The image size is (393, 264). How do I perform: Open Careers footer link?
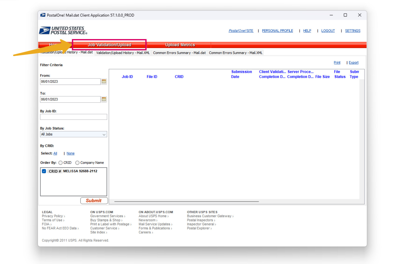click(x=146, y=232)
